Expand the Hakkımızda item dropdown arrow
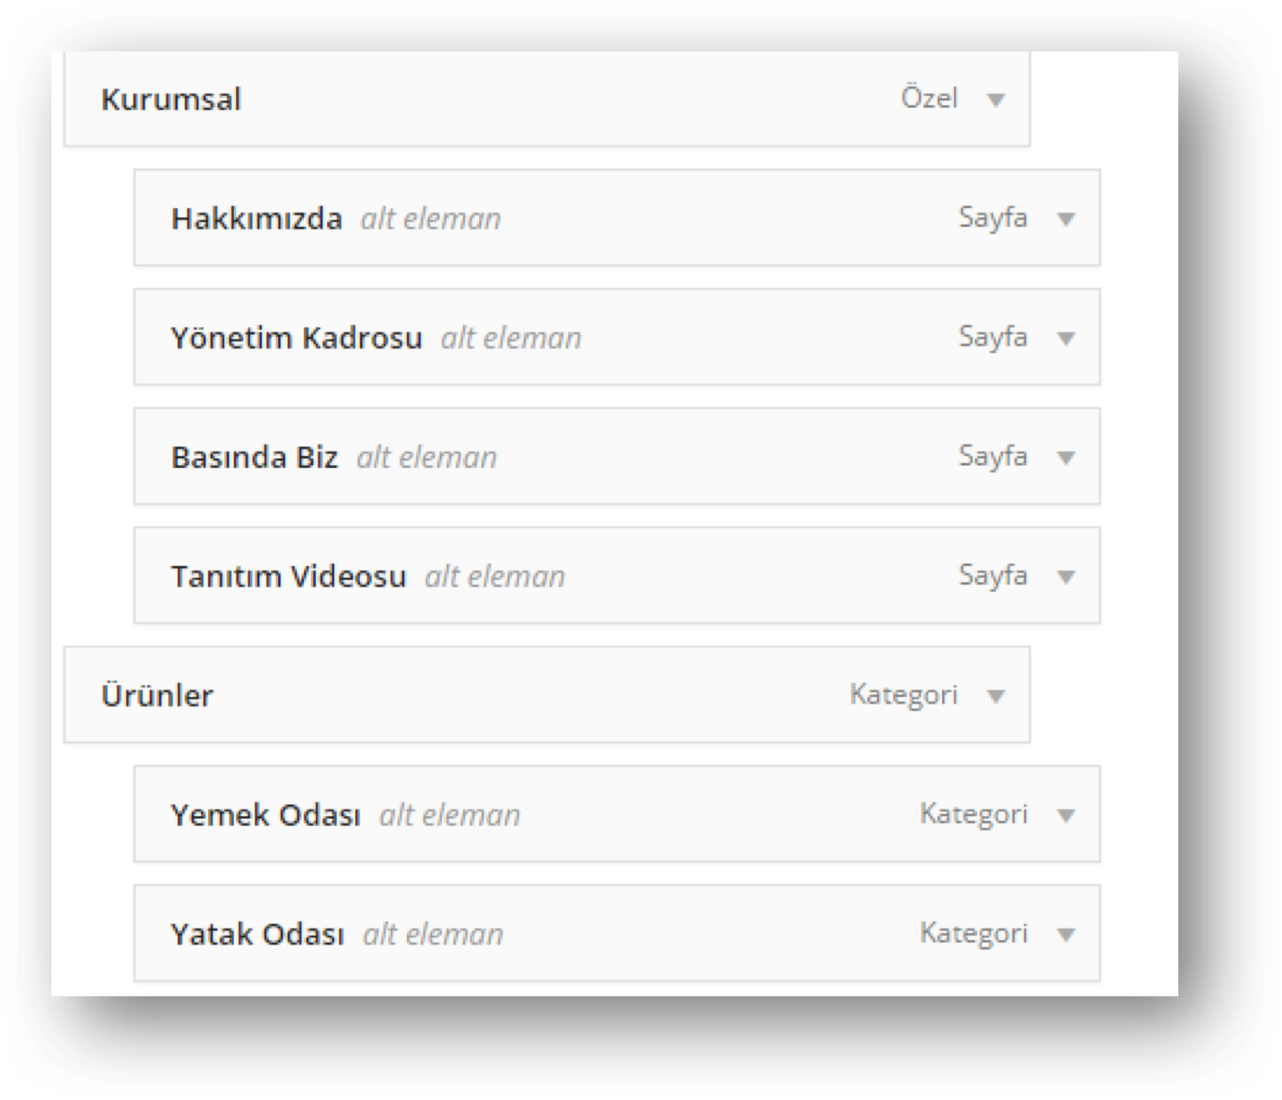Screen dimensions: 1282x1100 click(1066, 220)
